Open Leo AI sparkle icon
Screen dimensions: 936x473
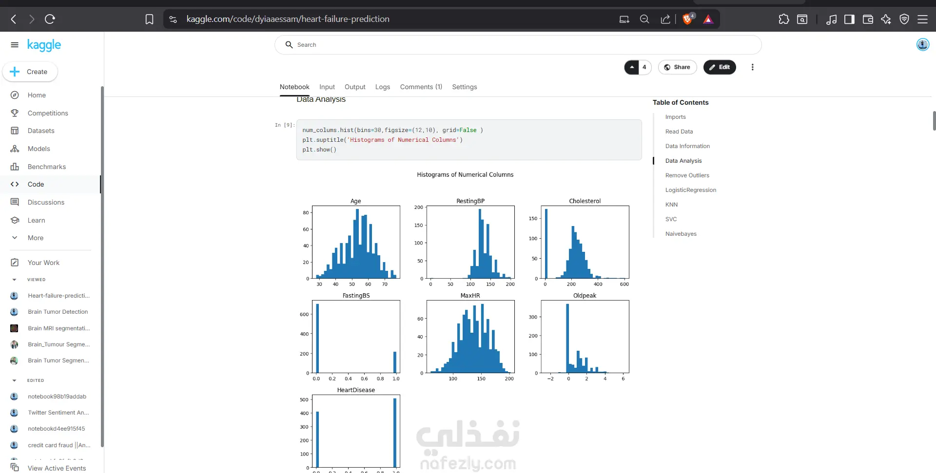886,19
